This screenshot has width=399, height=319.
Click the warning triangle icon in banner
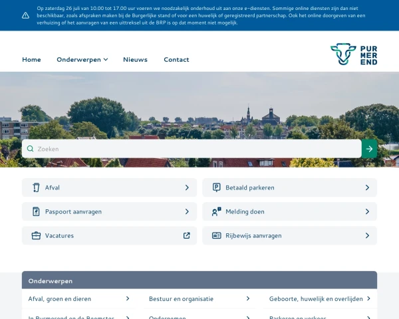tap(25, 15)
